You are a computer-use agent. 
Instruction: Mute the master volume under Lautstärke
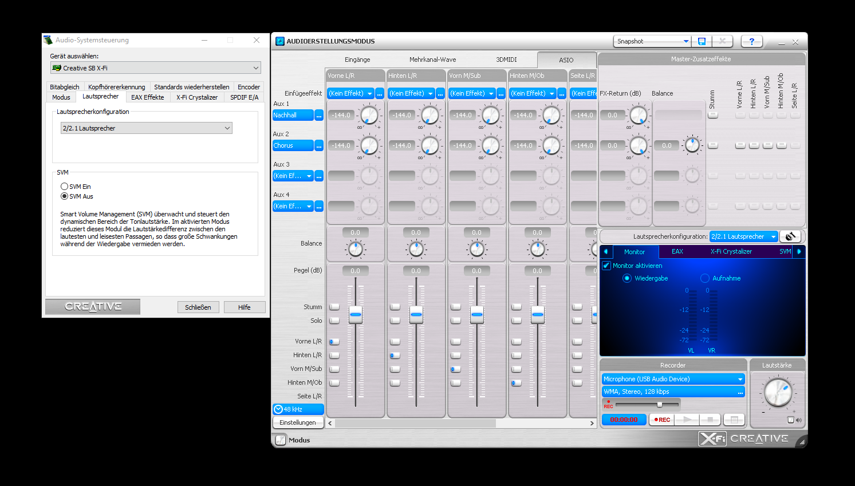click(x=791, y=420)
